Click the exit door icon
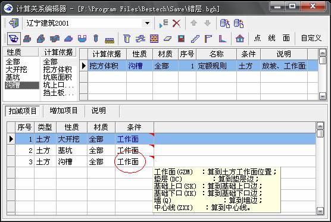Viewport: 331px width, 222px height. (14, 23)
